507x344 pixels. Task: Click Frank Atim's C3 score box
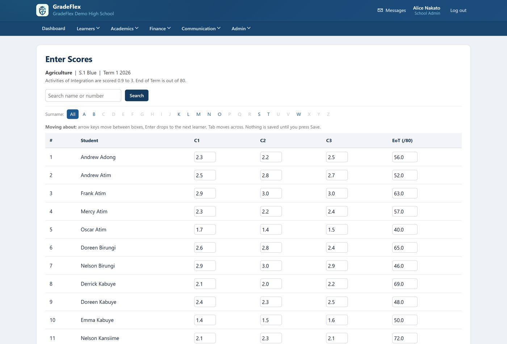(337, 193)
